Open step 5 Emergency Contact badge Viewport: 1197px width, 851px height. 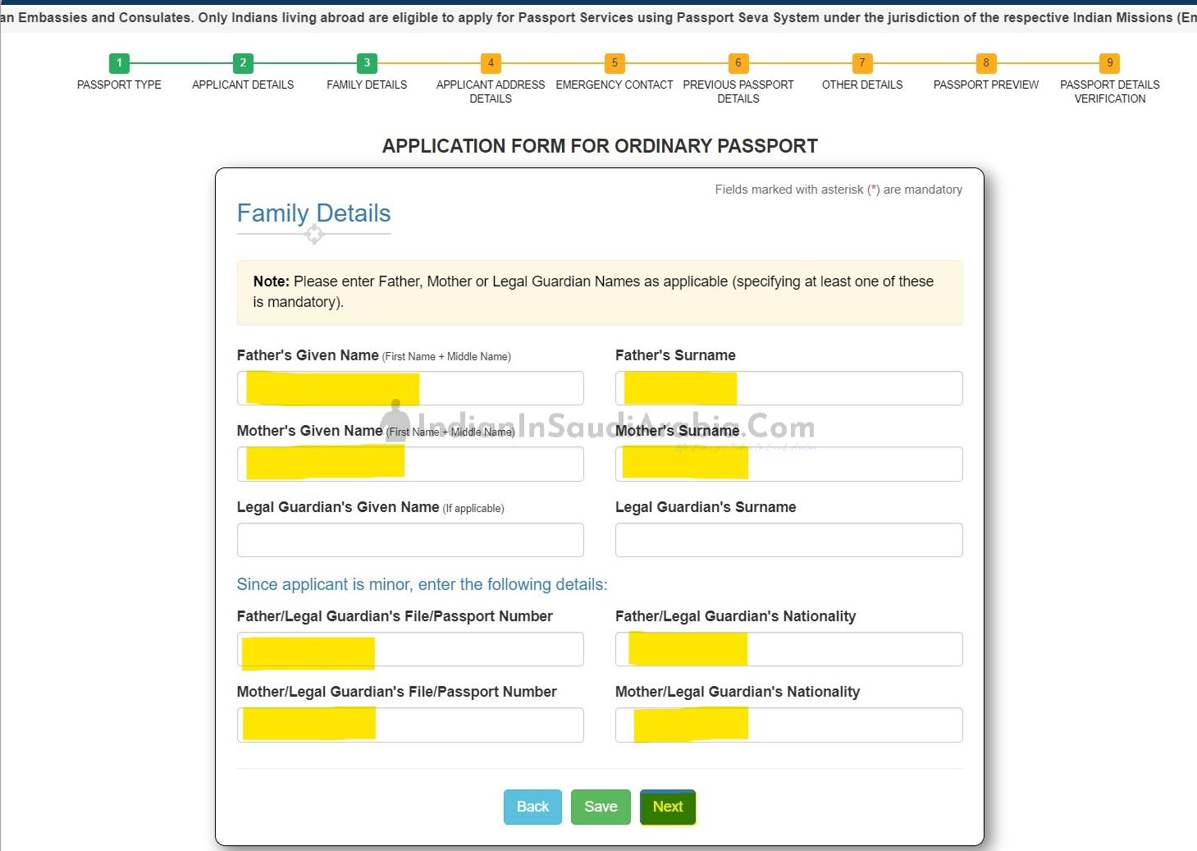pyautogui.click(x=614, y=63)
